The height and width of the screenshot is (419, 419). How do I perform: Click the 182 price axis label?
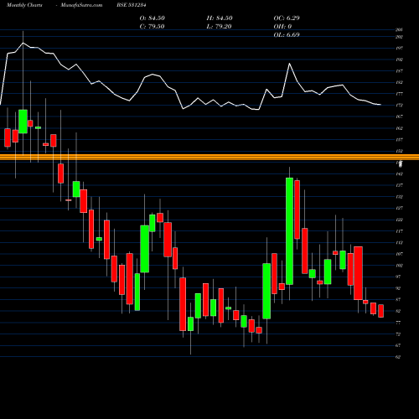(399, 82)
